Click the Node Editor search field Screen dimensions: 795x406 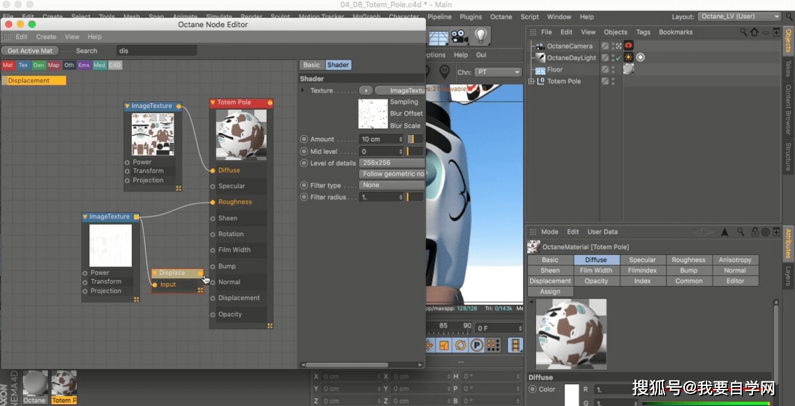point(157,51)
